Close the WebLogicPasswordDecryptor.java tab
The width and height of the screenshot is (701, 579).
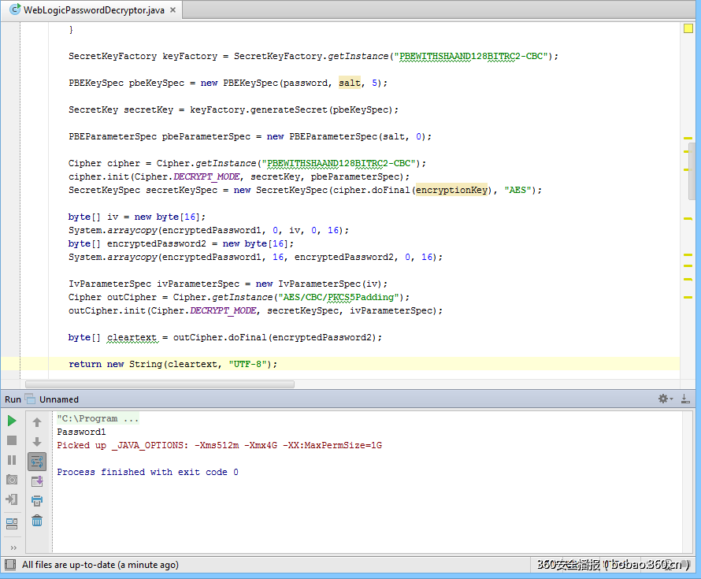(x=172, y=9)
